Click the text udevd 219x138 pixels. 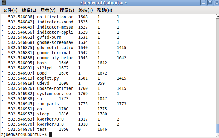[x=43, y=83]
